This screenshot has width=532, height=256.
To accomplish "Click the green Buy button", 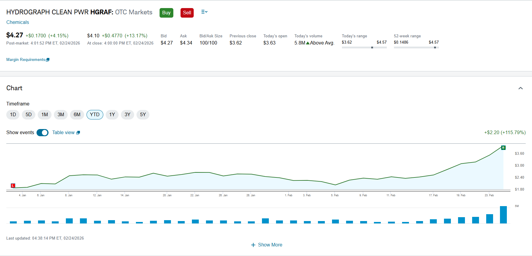I will [166, 13].
